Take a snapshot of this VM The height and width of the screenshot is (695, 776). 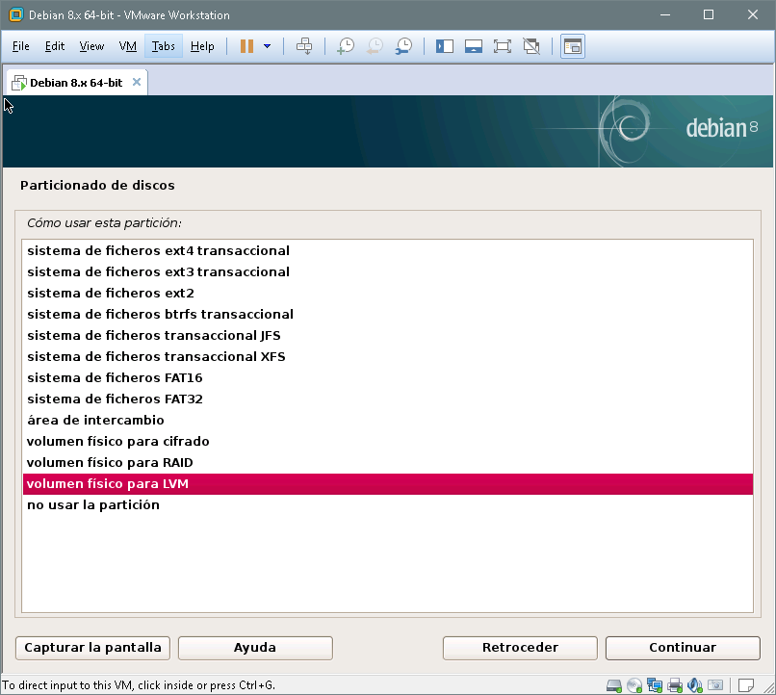coord(345,46)
